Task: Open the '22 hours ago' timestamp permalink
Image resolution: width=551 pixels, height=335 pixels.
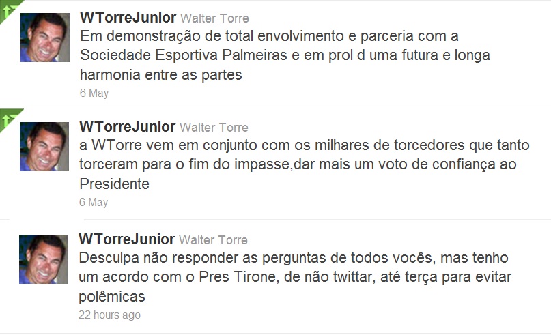Action: (110, 315)
